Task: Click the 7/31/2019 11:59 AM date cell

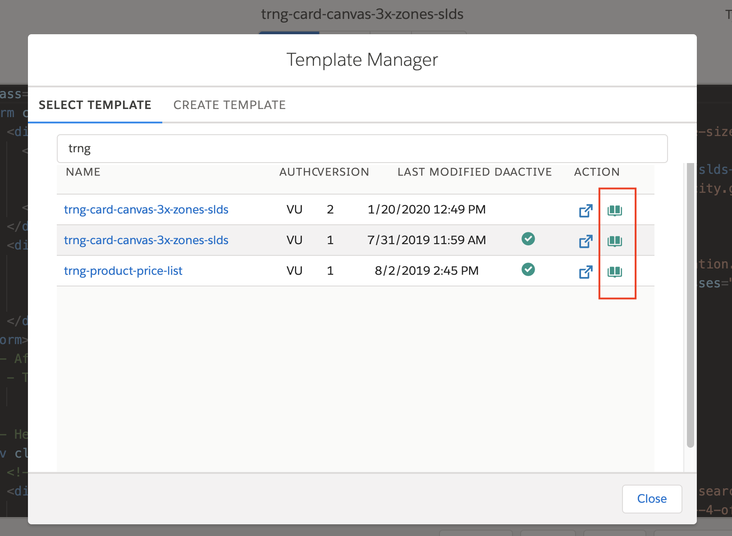Action: (426, 240)
